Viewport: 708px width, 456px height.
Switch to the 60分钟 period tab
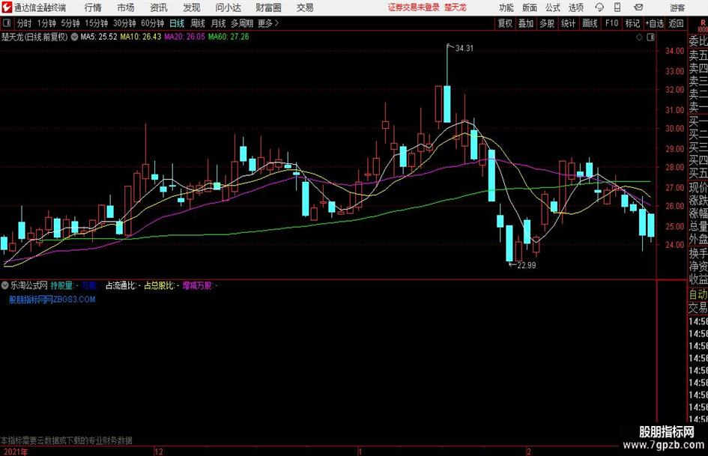coord(152,23)
